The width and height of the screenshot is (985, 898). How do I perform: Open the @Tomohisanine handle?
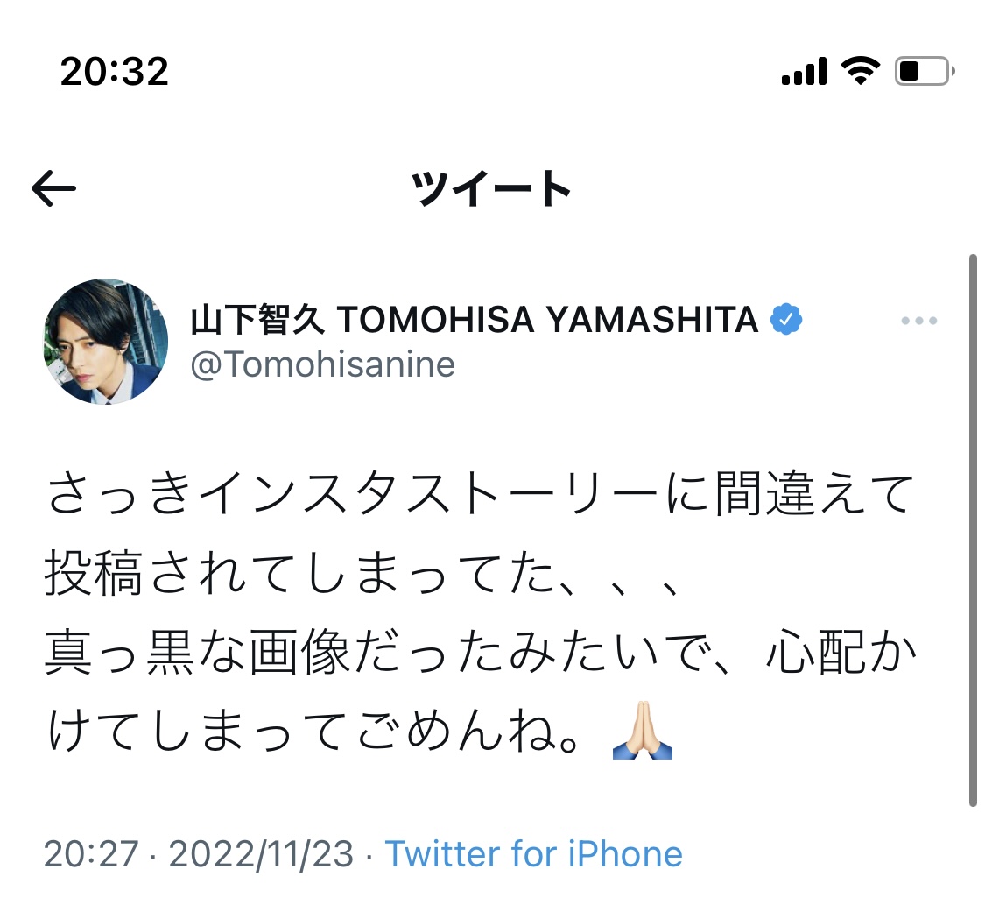(323, 364)
